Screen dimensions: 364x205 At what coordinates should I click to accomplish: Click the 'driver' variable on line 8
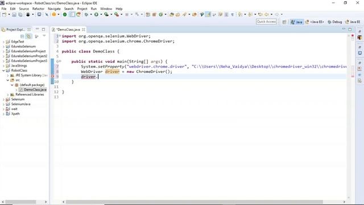[112, 72]
